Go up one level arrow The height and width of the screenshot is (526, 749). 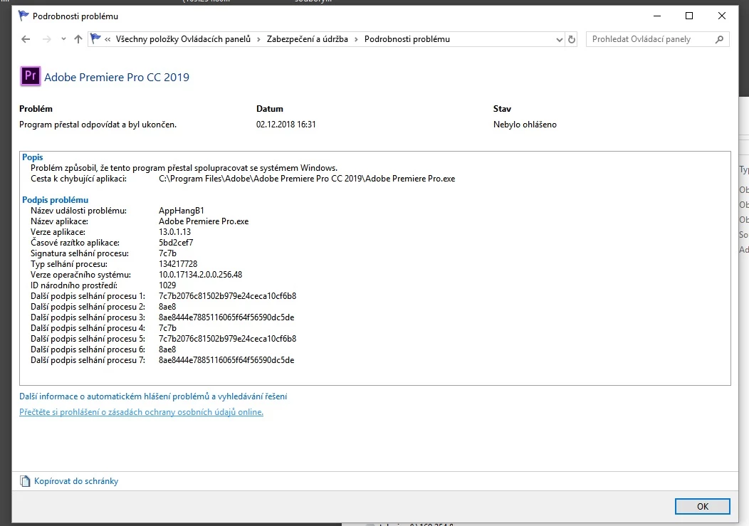point(78,39)
